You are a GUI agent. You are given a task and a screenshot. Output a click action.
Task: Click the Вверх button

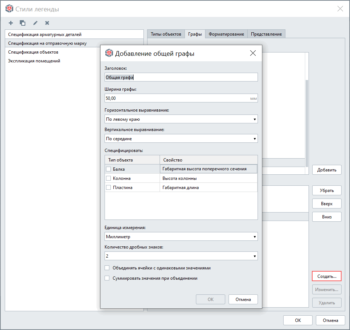[x=327, y=204]
